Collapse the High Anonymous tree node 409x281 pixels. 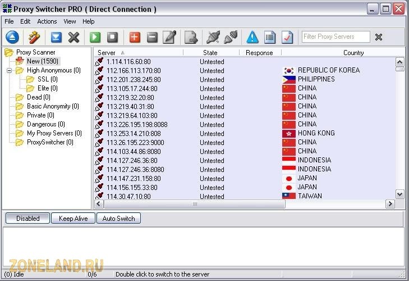click(x=10, y=70)
